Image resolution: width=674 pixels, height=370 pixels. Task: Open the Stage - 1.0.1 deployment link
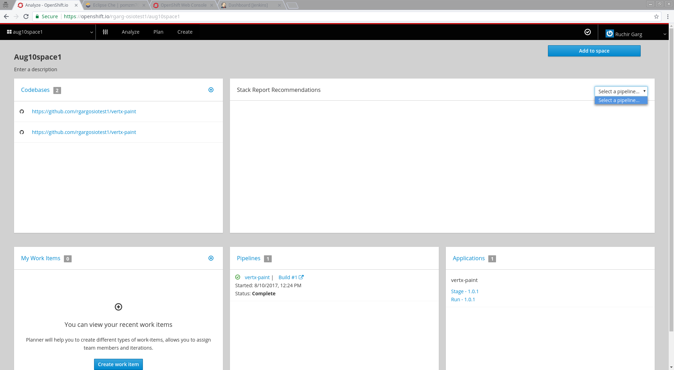(x=465, y=291)
